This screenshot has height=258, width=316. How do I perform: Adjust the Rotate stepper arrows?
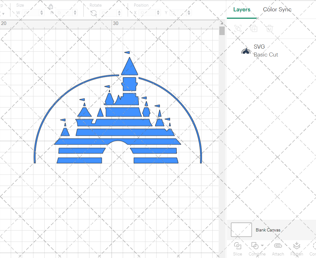[x=119, y=13]
